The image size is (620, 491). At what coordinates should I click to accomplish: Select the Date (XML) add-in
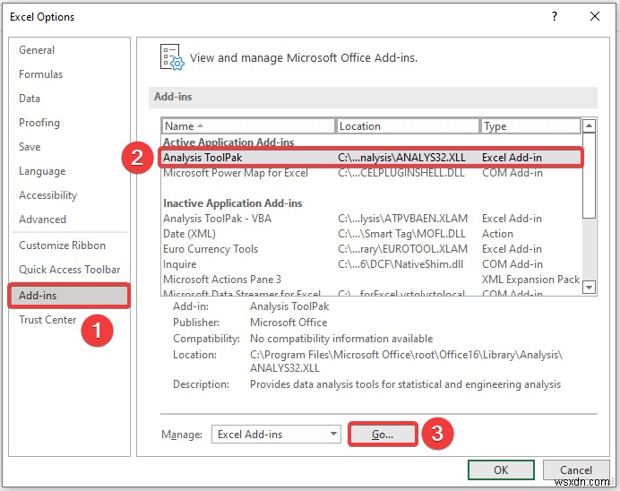[371, 234]
